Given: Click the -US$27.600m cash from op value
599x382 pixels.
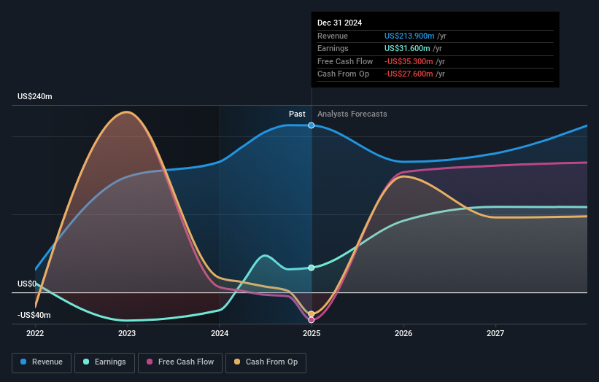Looking at the screenshot, I should tap(409, 74).
